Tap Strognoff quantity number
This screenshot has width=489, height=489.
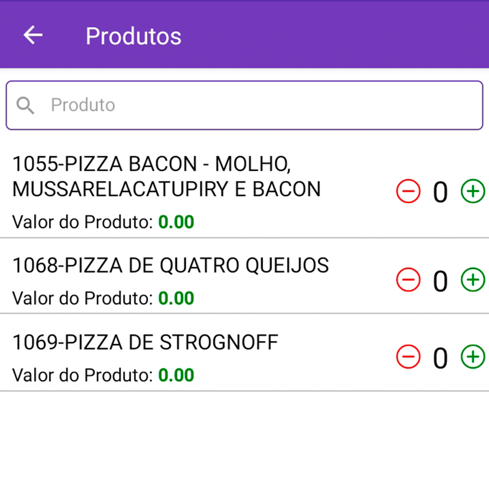[x=441, y=358]
